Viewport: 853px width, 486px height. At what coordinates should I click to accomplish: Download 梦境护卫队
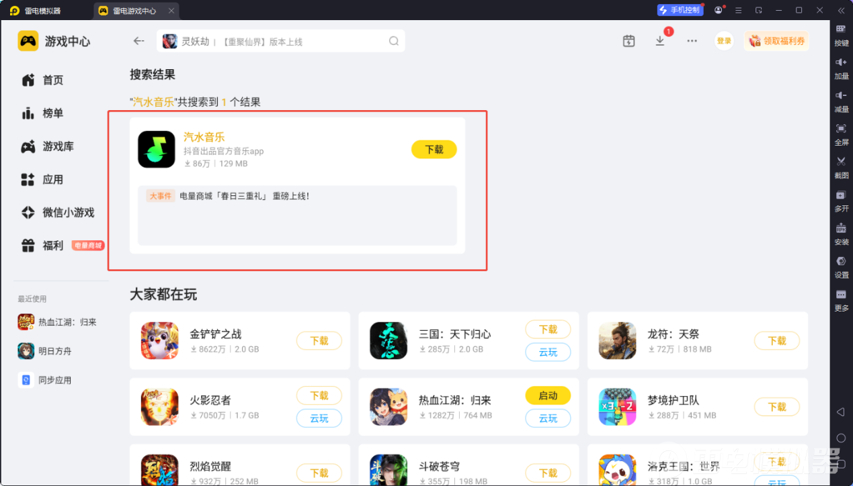click(777, 407)
